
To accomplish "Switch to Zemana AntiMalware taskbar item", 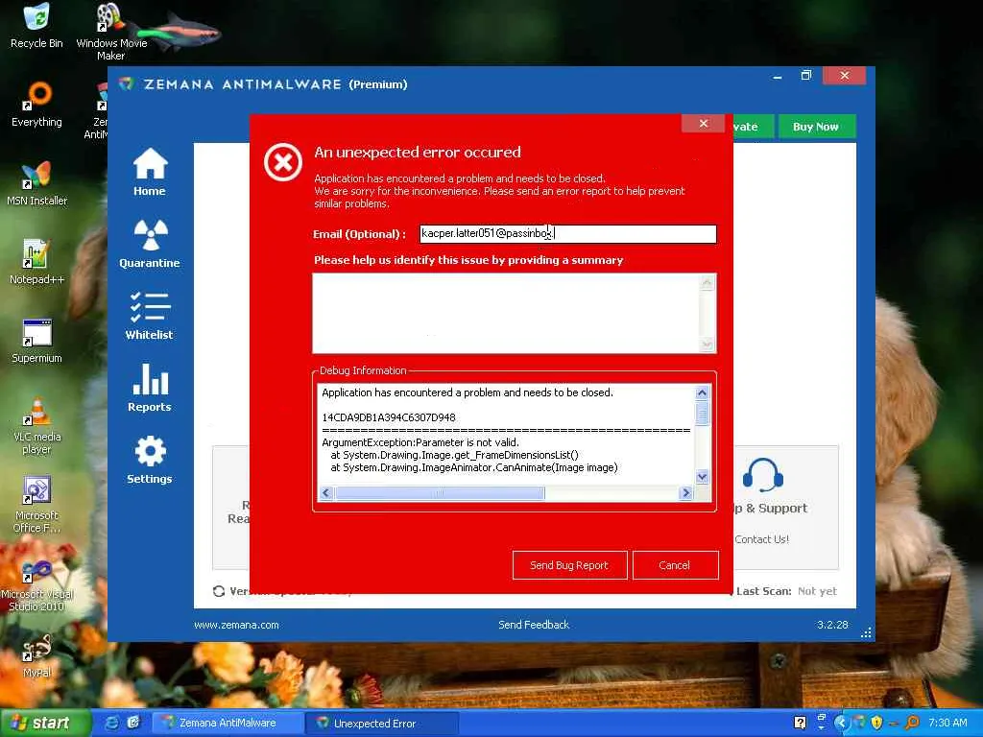I will point(227,723).
